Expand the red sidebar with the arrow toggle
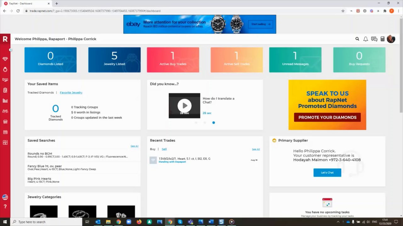Image resolution: width=403 pixels, height=226 pixels. click(x=10, y=50)
